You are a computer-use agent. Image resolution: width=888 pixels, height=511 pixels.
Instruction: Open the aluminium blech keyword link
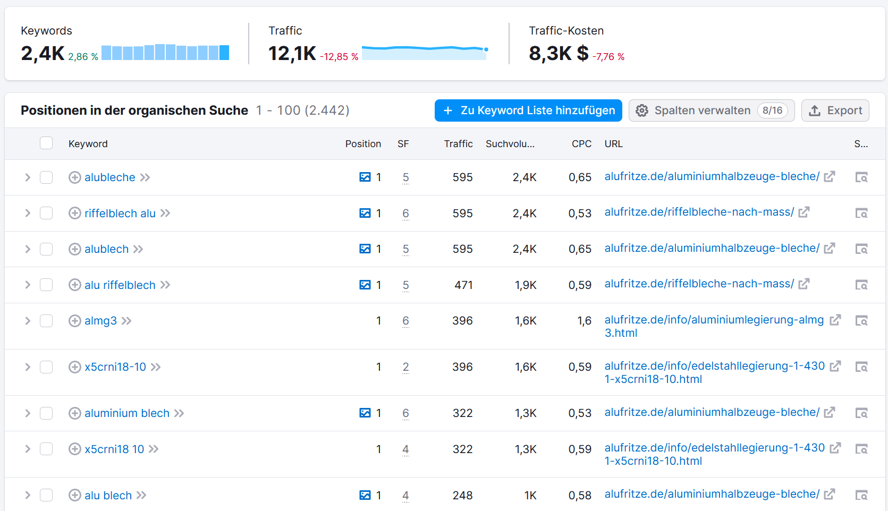click(127, 413)
